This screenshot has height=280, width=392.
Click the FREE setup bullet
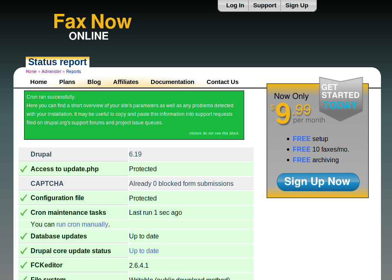[x=310, y=139]
